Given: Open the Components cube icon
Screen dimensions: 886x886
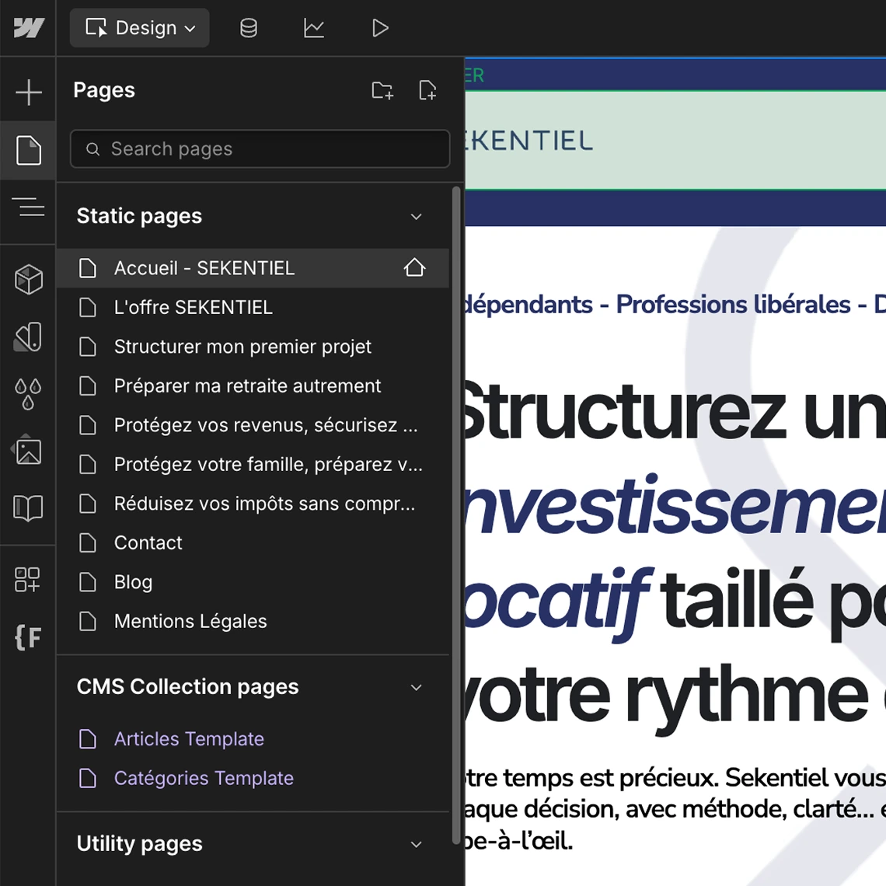Looking at the screenshot, I should [x=28, y=279].
